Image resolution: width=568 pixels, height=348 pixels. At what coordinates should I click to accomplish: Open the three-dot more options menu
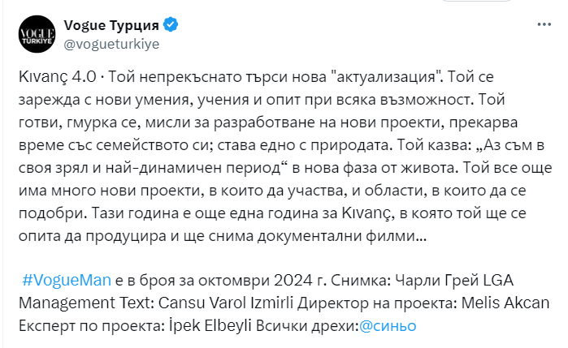[543, 26]
